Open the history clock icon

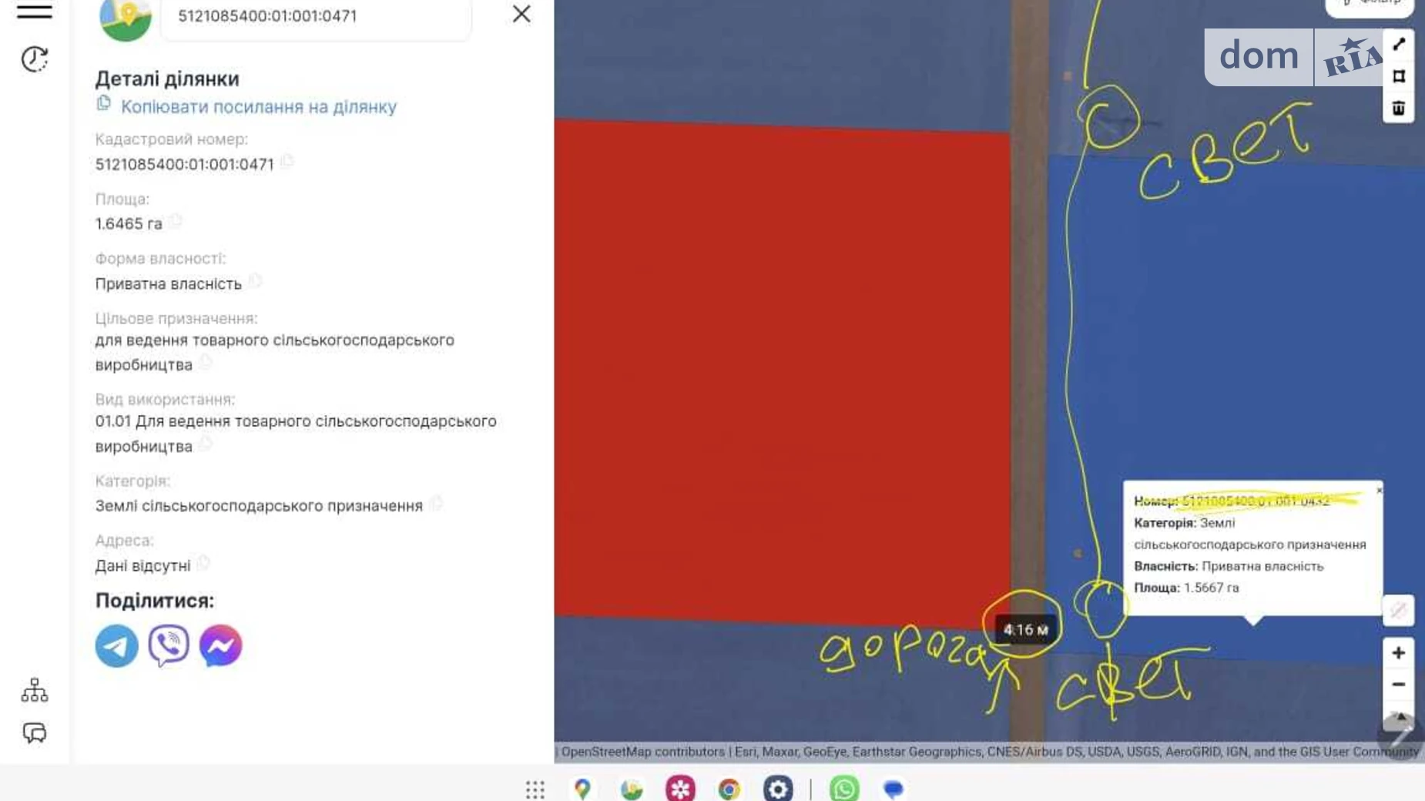click(x=35, y=59)
